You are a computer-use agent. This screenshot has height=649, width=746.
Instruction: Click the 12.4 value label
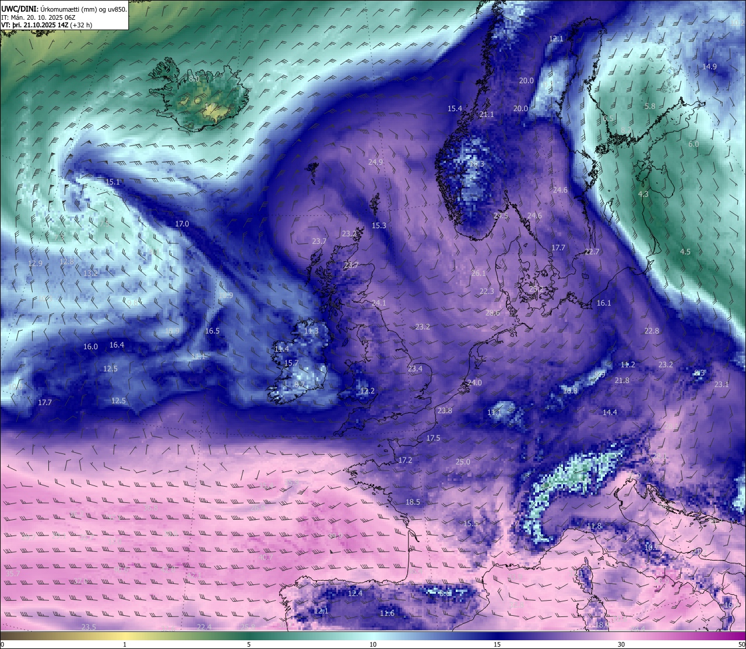click(355, 594)
